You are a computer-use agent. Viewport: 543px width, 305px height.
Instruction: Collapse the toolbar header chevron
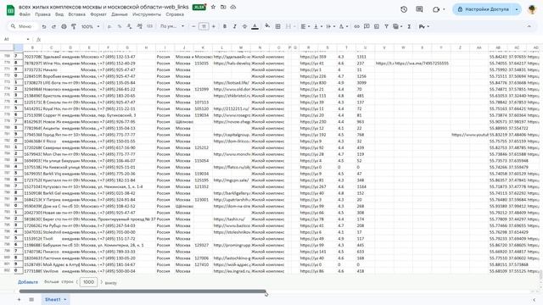click(x=529, y=26)
